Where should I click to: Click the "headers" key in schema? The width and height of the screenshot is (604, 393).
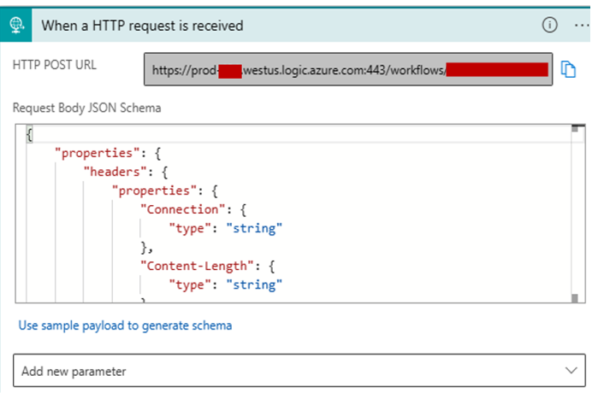point(115,172)
